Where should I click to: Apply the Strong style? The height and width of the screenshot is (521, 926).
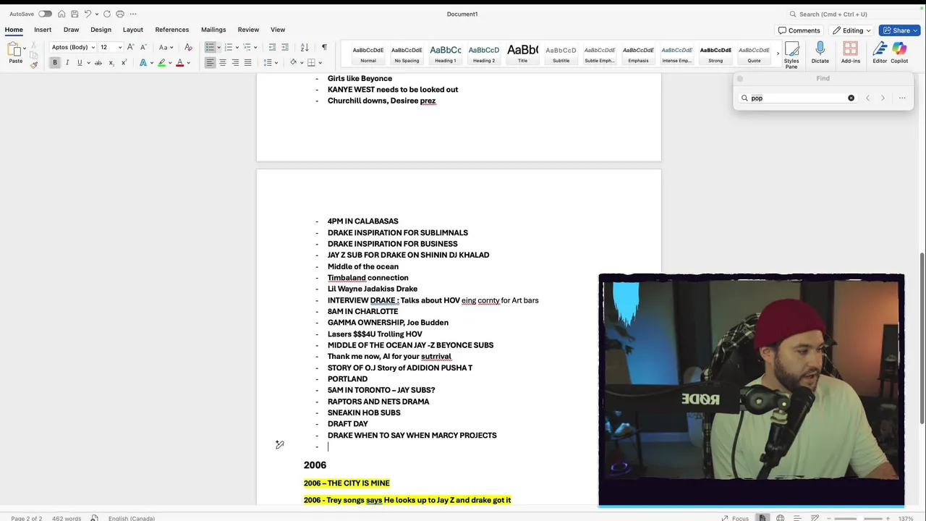[x=715, y=54]
